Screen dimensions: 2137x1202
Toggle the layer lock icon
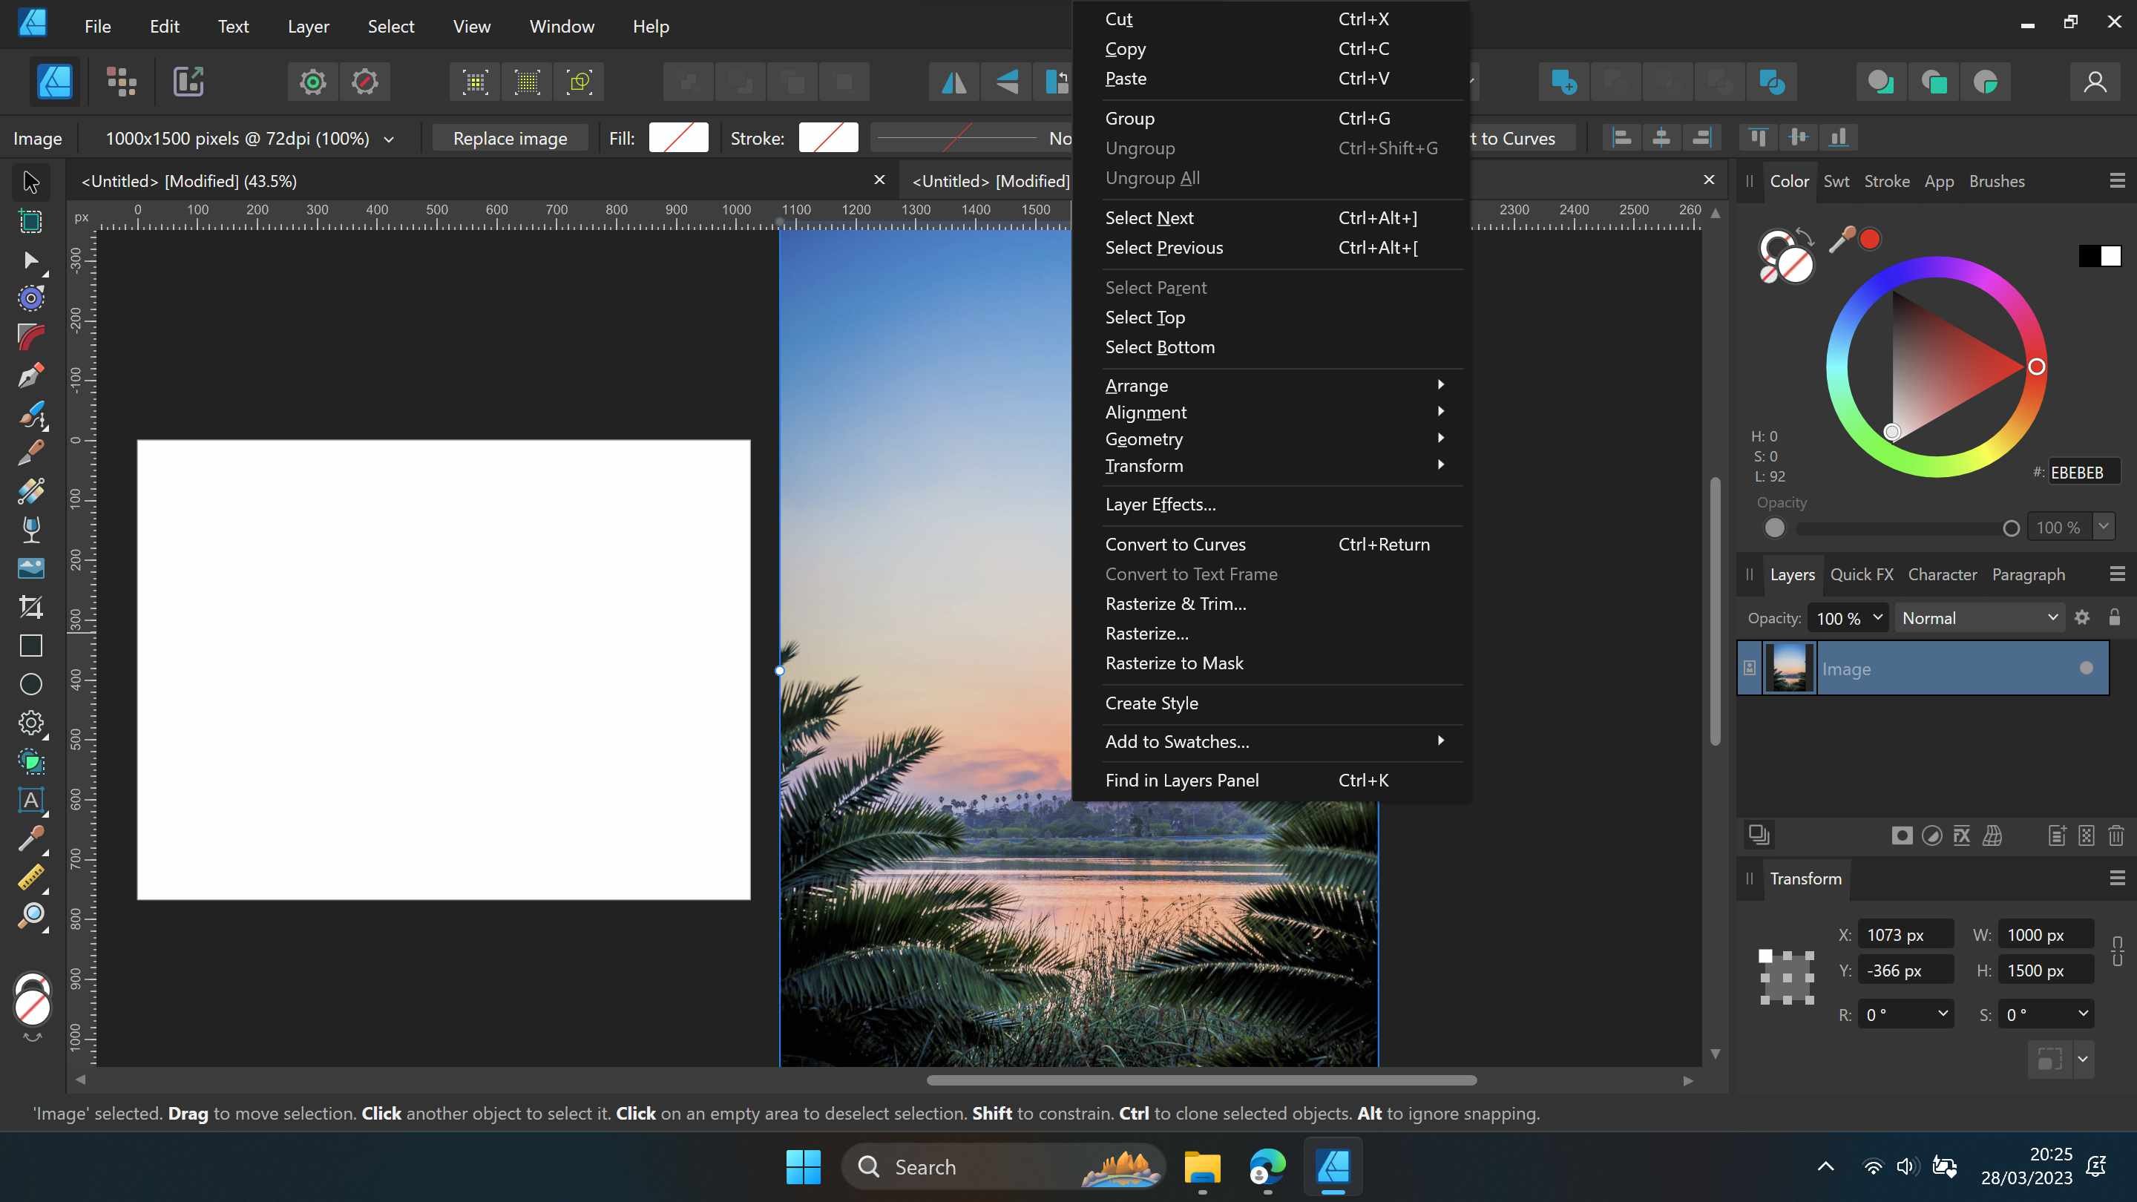(x=2115, y=617)
